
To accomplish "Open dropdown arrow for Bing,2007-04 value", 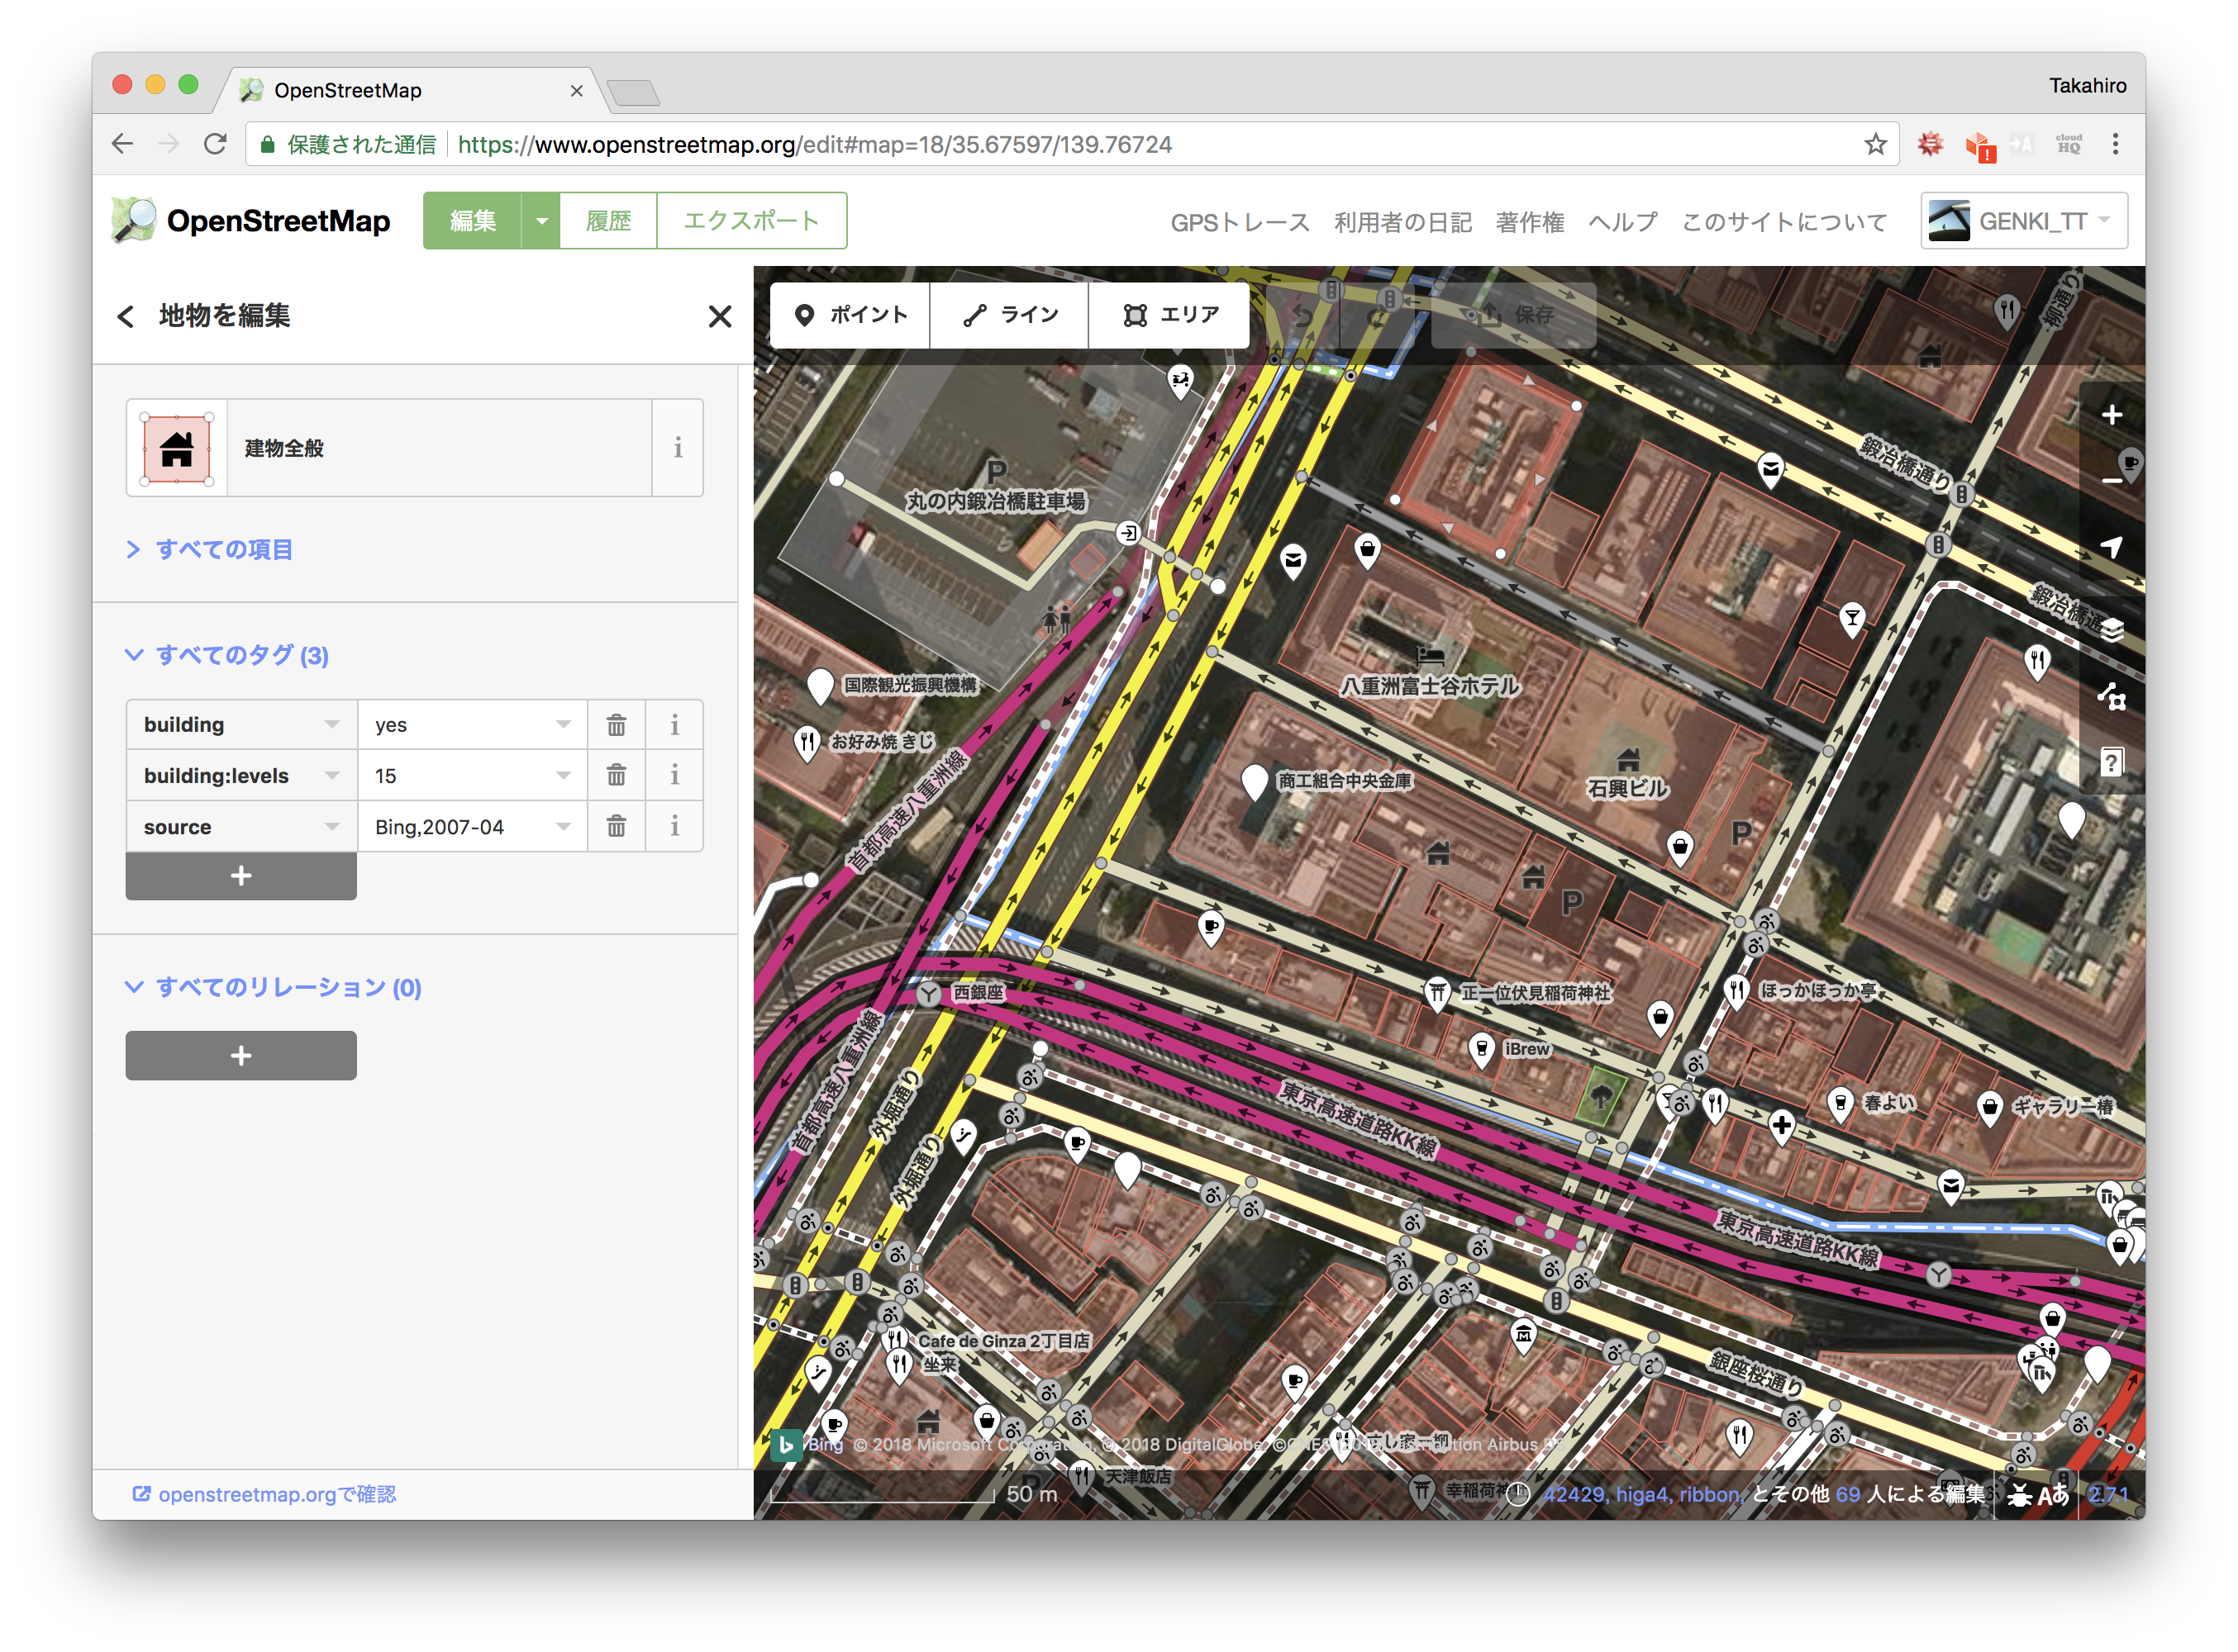I will [564, 827].
